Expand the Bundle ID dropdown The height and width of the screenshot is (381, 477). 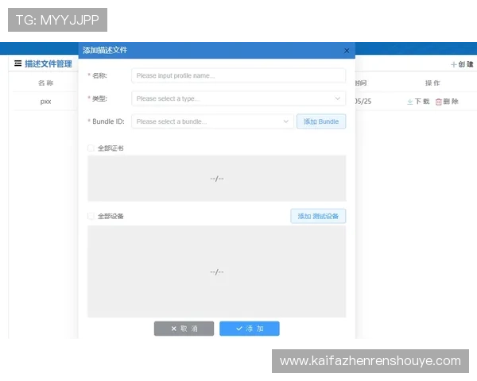click(x=212, y=121)
